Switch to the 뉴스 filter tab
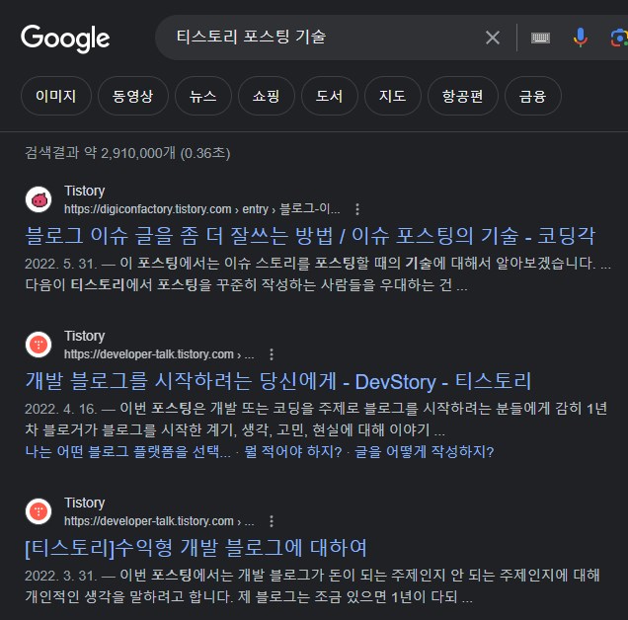This screenshot has width=628, height=620. 203,96
